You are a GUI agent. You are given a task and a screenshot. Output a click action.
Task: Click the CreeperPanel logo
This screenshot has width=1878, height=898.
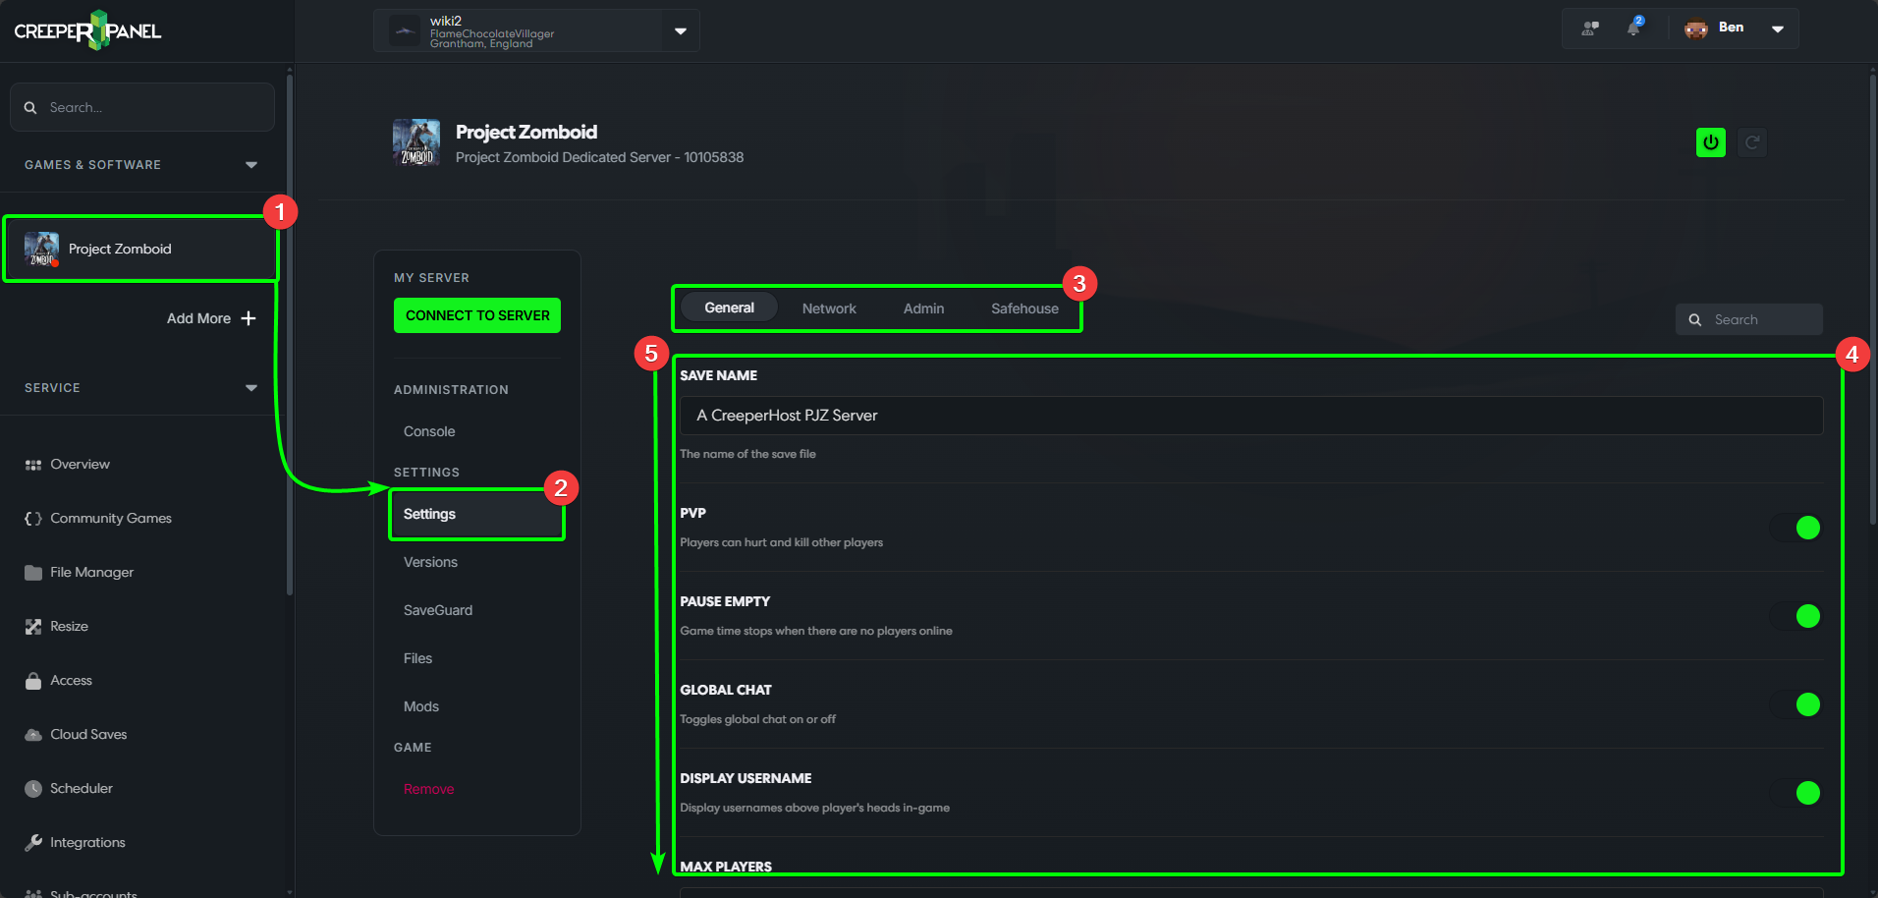(x=87, y=30)
